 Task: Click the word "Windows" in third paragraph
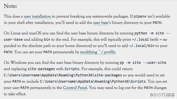click(x=19, y=63)
